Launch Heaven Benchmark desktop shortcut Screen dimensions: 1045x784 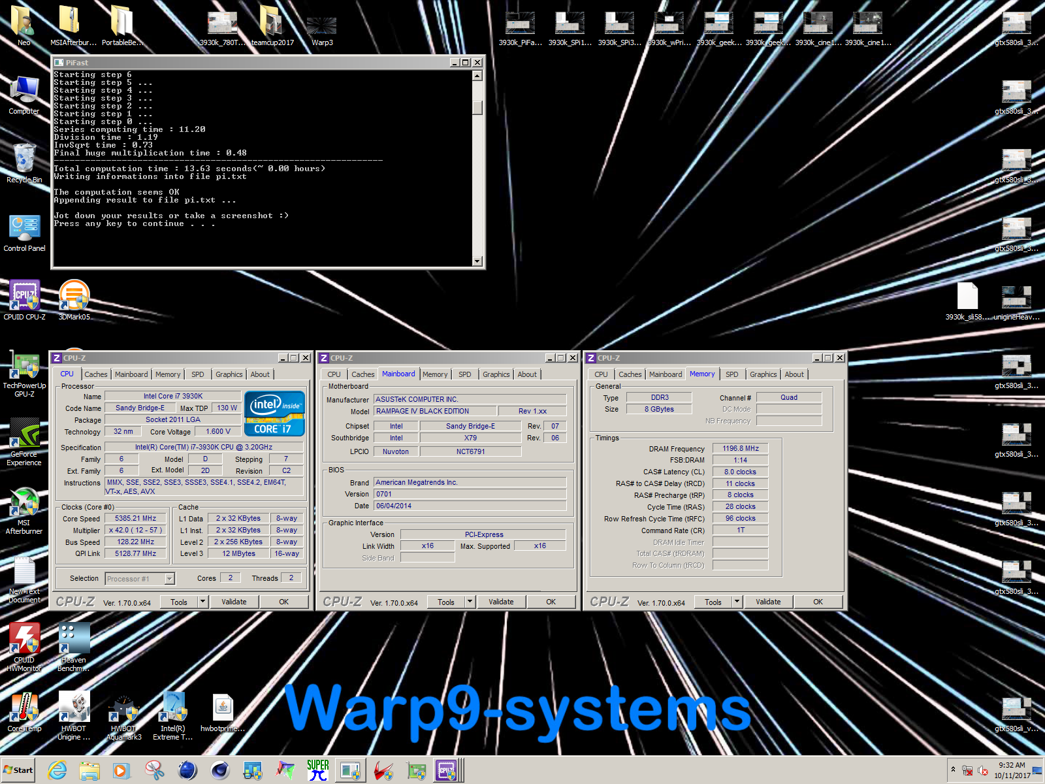click(x=74, y=647)
